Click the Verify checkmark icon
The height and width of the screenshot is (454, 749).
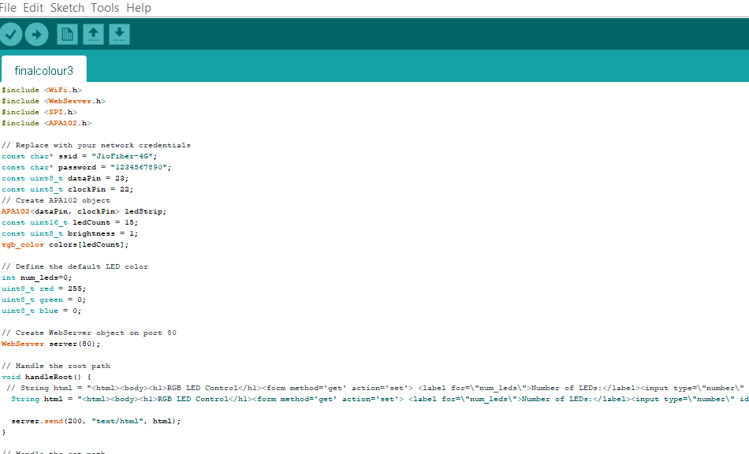tap(11, 34)
